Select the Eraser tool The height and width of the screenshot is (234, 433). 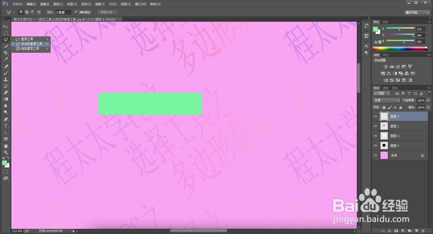tap(6, 93)
